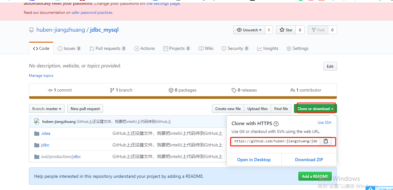Open the out/production/jdbc folder link
393x190 pixels.
click(61, 156)
